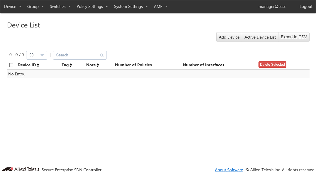Click the Allied Telesis logo
This screenshot has width=316, height=173.
pos(20,169)
